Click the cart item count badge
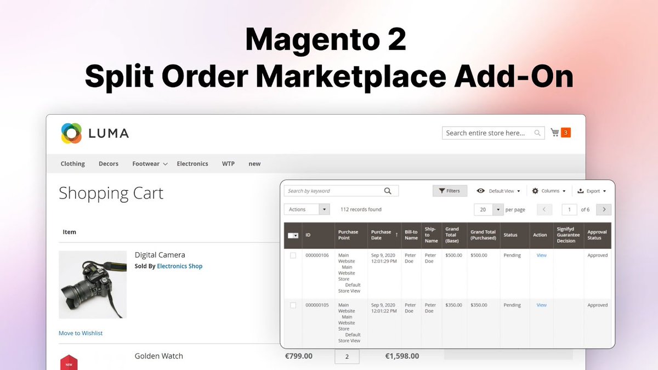Image resolution: width=658 pixels, height=370 pixels. pyautogui.click(x=566, y=132)
